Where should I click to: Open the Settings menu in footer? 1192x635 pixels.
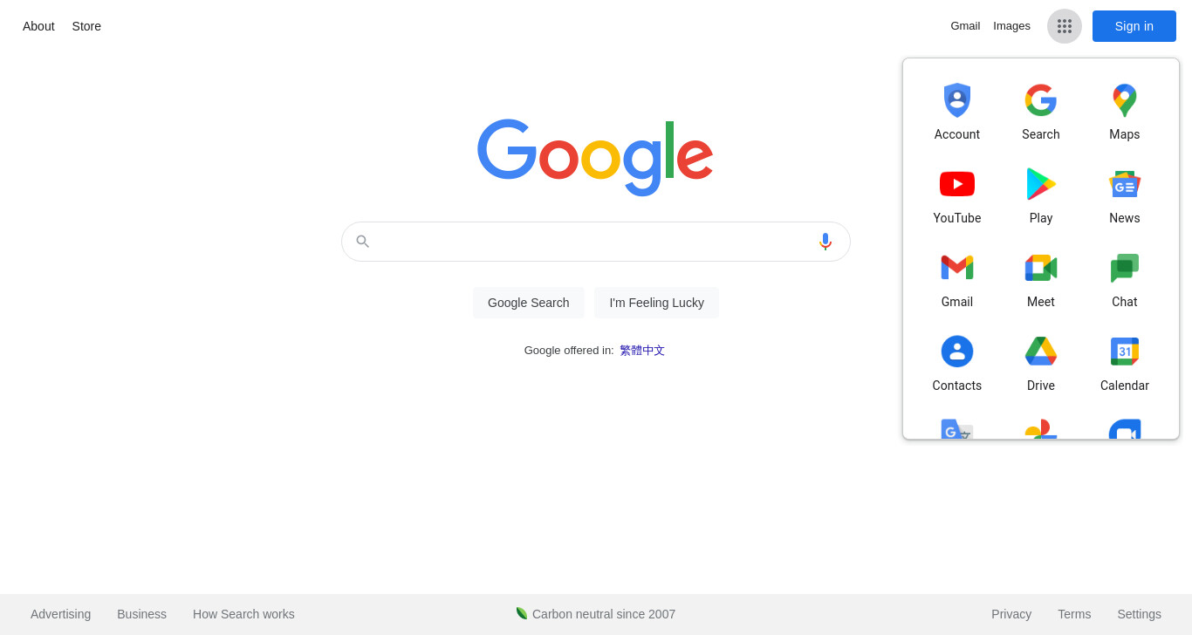pos(1140,614)
